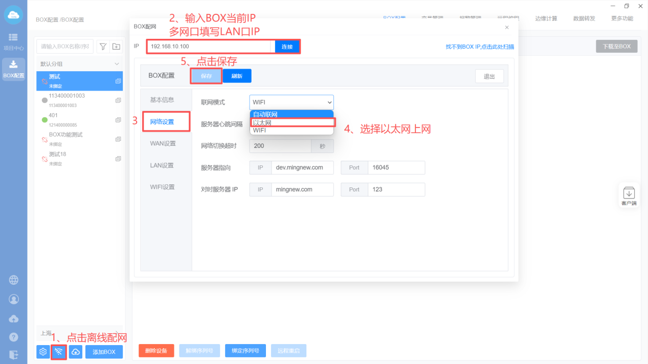Click the offline network configuration (WiFi-off) icon
This screenshot has height=364, width=648.
(59, 352)
